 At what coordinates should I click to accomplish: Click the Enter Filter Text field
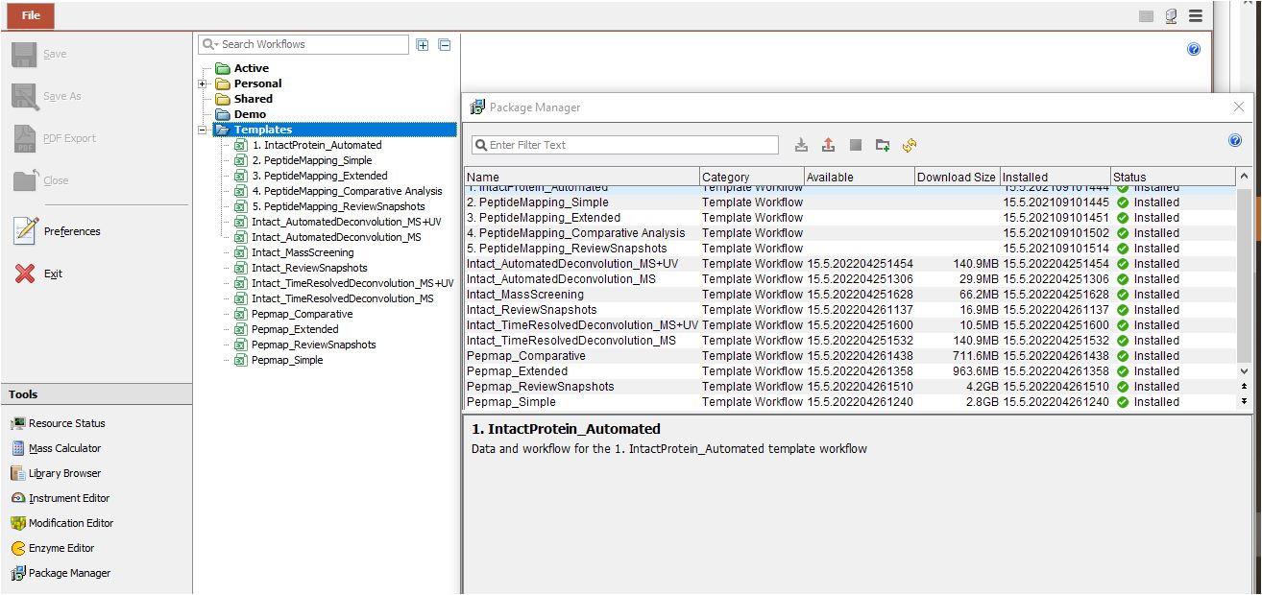pyautogui.click(x=624, y=145)
